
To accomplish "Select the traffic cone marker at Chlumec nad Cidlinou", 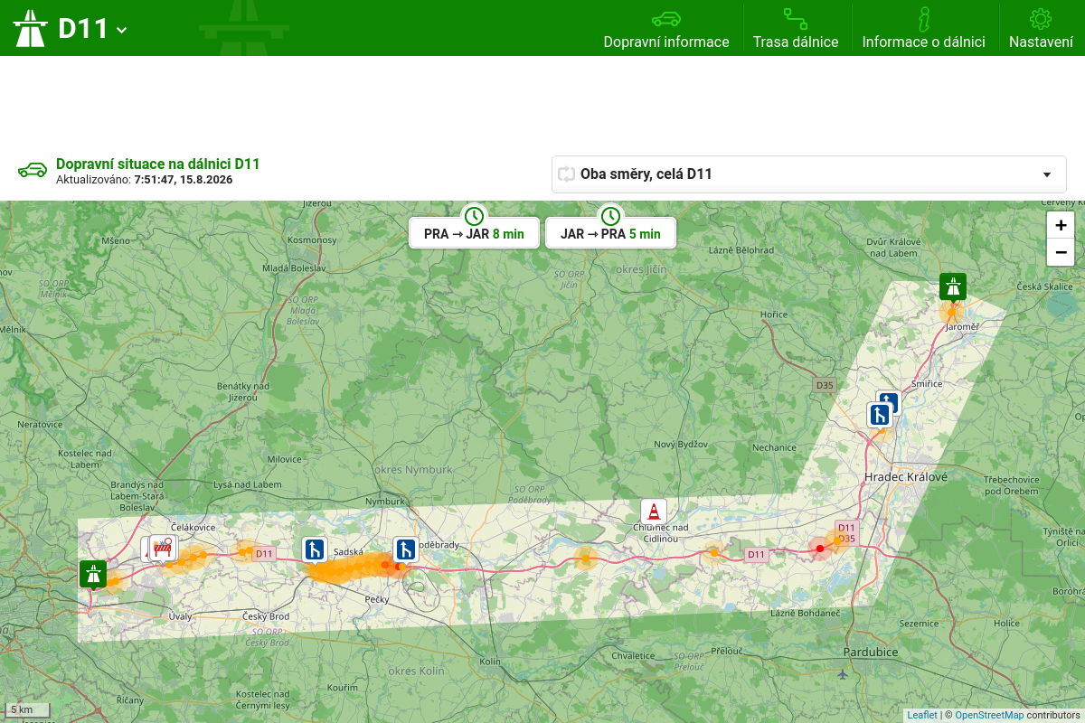I will tap(653, 512).
